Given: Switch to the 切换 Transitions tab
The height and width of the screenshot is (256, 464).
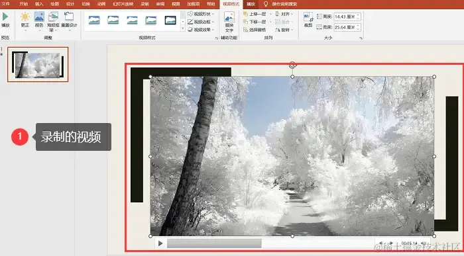Looking at the screenshot, I should (x=86, y=4).
